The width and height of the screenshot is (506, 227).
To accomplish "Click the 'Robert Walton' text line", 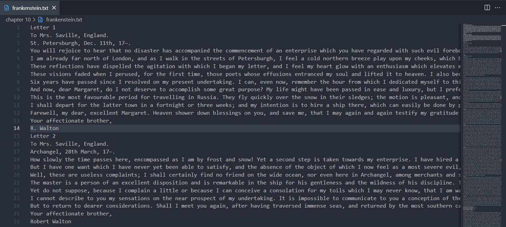I will pos(51,222).
